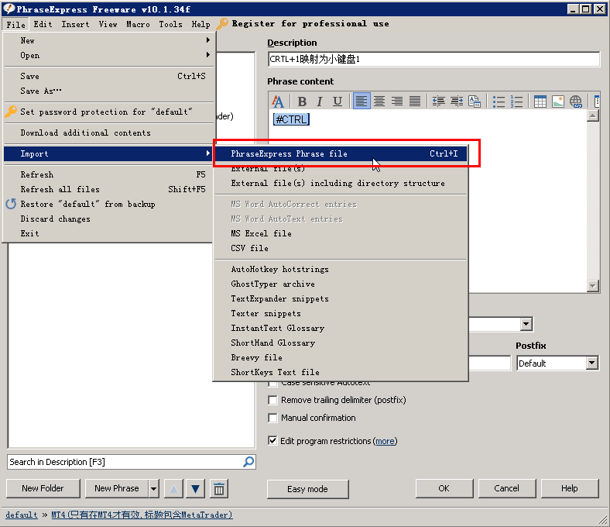The image size is (610, 527).
Task: Select Set password protection for default
Action: coord(109,112)
